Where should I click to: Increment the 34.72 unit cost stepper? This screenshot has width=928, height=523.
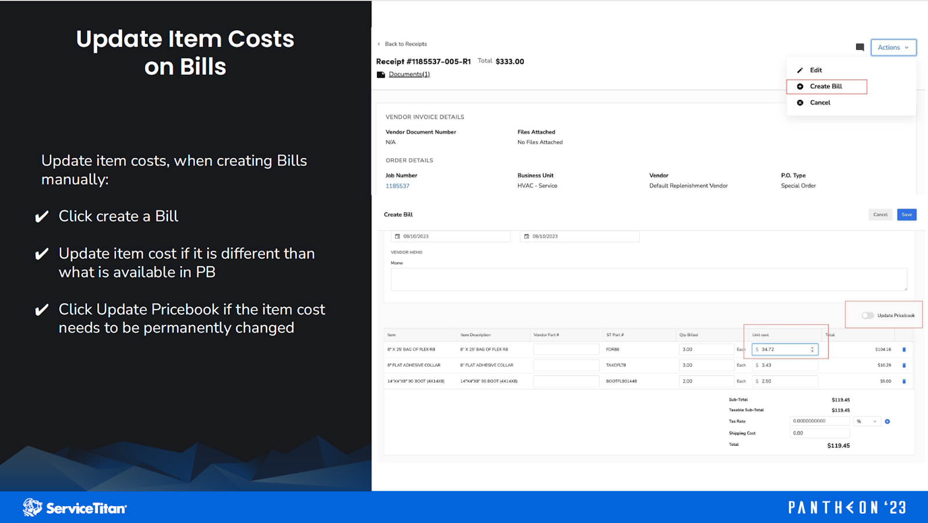(812, 347)
